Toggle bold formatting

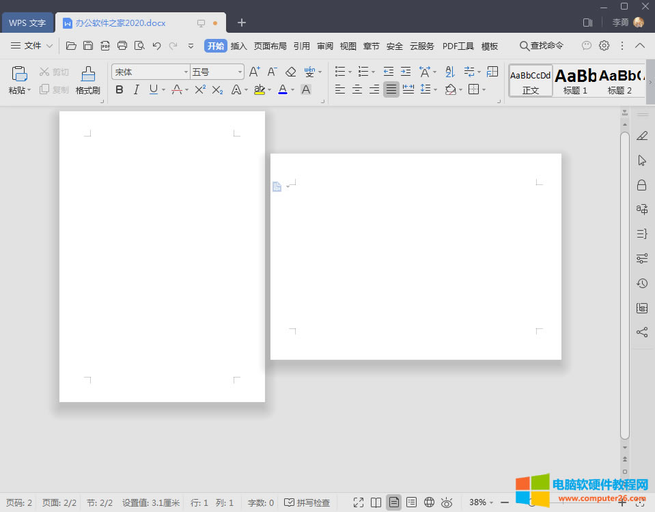(x=120, y=89)
